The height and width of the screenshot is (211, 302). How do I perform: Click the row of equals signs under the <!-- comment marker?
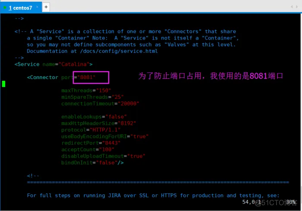click(x=158, y=182)
